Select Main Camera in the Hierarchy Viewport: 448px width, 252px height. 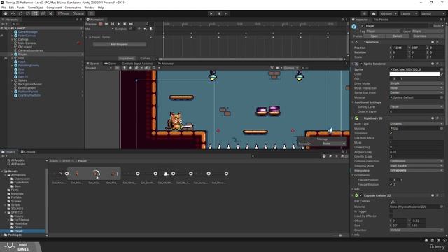point(27,43)
